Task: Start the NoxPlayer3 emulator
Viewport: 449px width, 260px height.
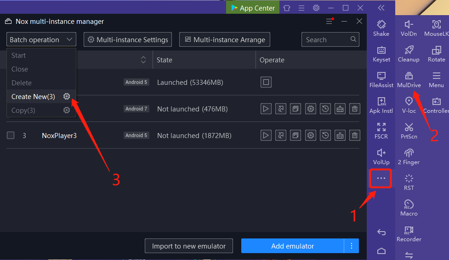Action: [x=266, y=135]
